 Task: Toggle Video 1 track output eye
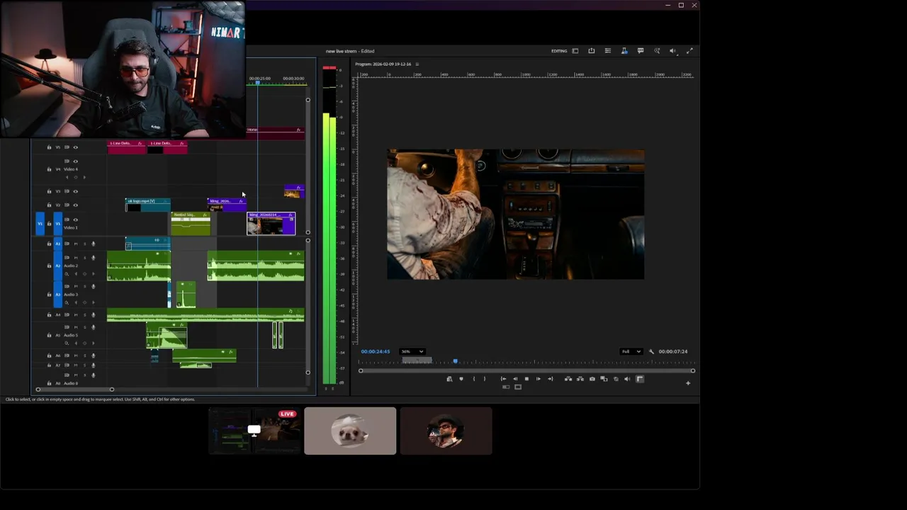click(x=76, y=220)
